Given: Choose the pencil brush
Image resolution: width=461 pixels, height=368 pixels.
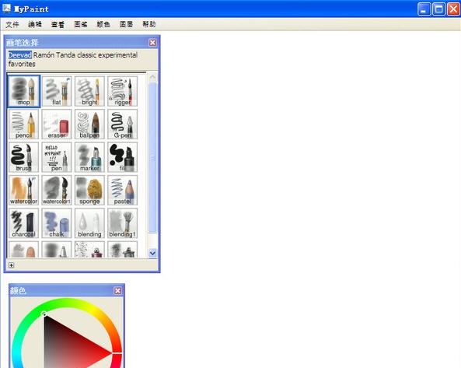Looking at the screenshot, I should 24,124.
